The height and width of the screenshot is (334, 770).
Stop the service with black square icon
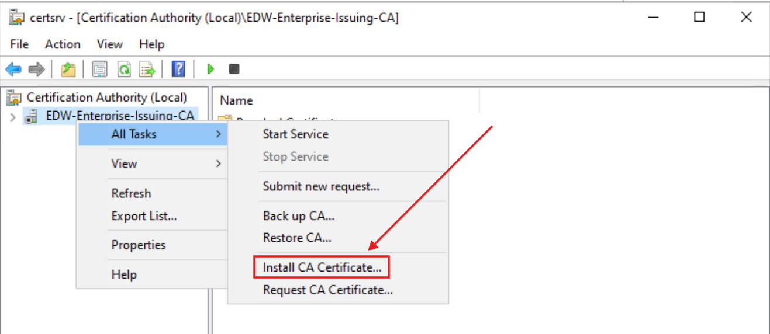tap(234, 69)
